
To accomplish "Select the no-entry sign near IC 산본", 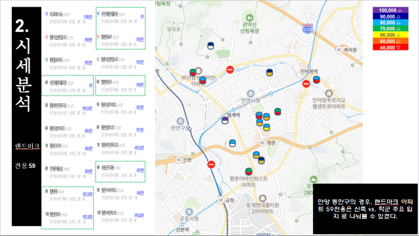I will point(211,164).
